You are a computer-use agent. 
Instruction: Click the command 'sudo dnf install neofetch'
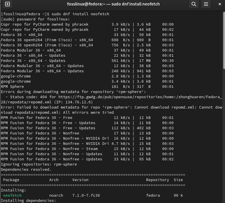click(80, 14)
